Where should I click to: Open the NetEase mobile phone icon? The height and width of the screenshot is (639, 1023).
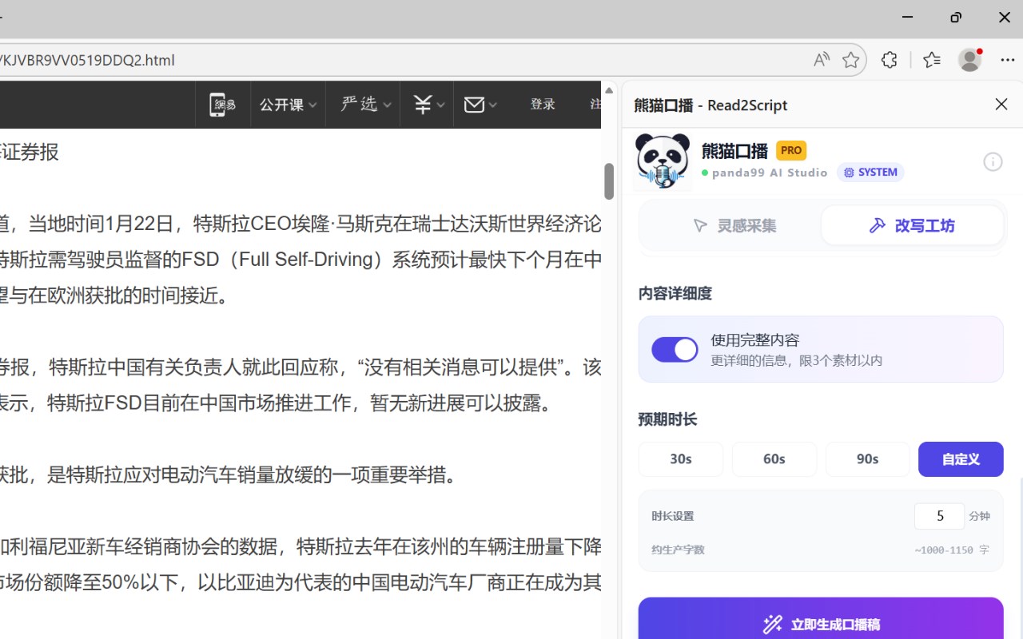[x=222, y=105]
